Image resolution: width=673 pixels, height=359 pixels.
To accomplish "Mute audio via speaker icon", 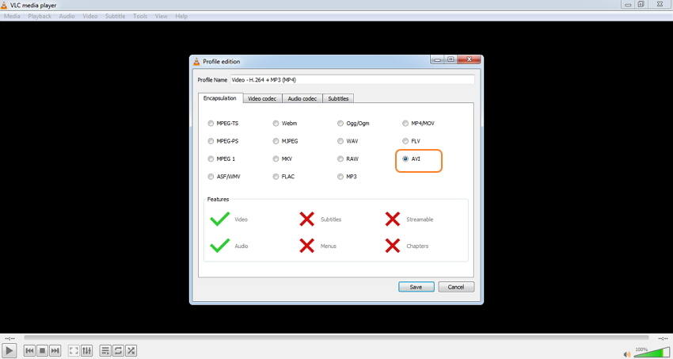I will click(x=628, y=353).
